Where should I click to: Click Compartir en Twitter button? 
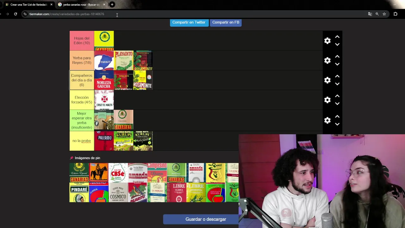(x=189, y=22)
